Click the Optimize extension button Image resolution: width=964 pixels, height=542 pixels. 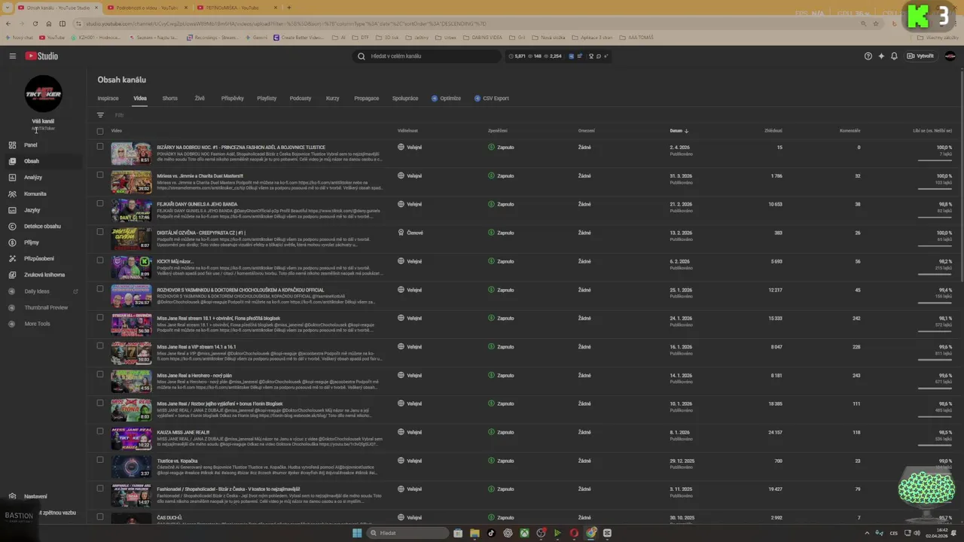tap(446, 98)
